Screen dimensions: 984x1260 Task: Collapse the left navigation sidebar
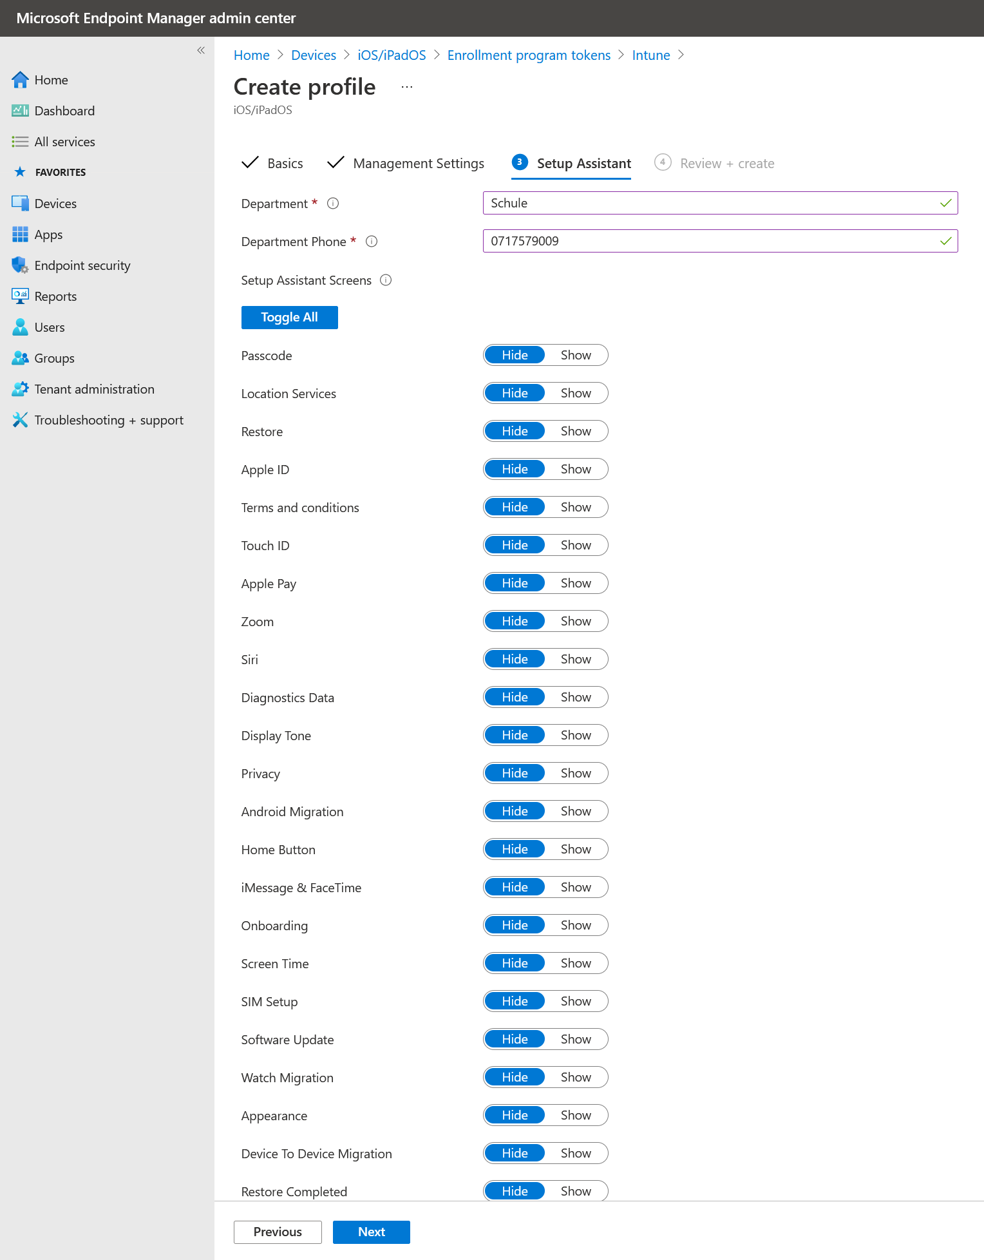point(201,50)
